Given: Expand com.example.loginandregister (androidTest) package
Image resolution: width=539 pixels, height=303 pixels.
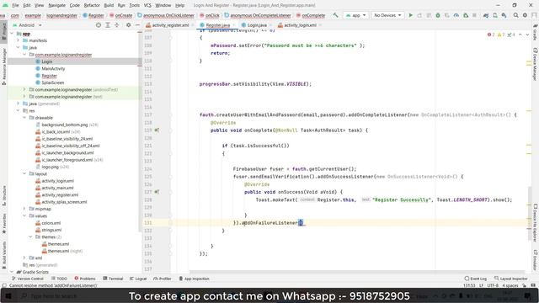Looking at the screenshot, I should pyautogui.click(x=24, y=90).
